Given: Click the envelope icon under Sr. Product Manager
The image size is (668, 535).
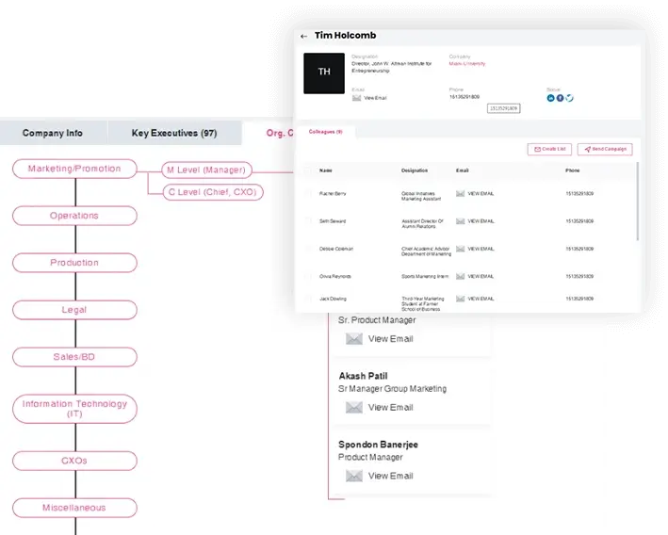Looking at the screenshot, I should (354, 338).
